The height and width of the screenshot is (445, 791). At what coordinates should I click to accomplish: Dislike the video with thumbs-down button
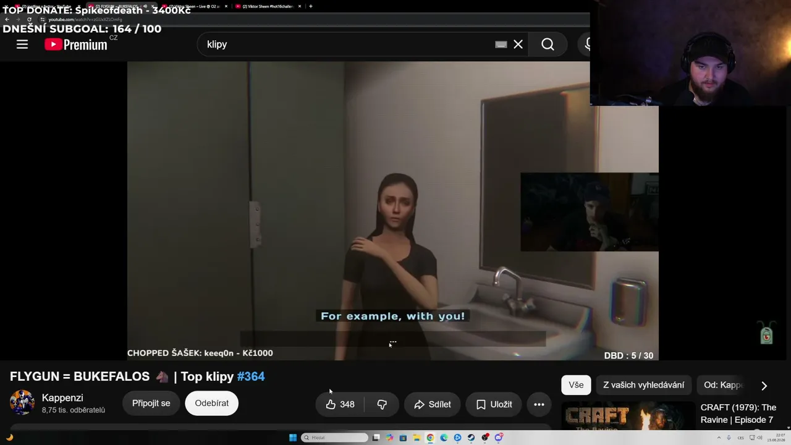(x=382, y=404)
